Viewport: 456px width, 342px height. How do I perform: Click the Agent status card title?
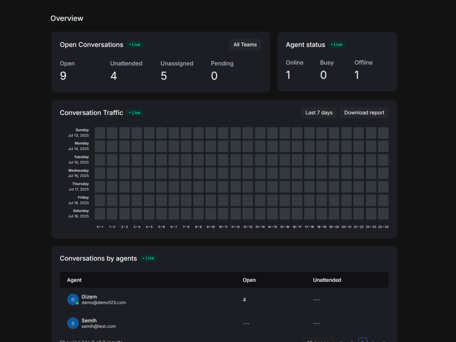[x=306, y=45]
